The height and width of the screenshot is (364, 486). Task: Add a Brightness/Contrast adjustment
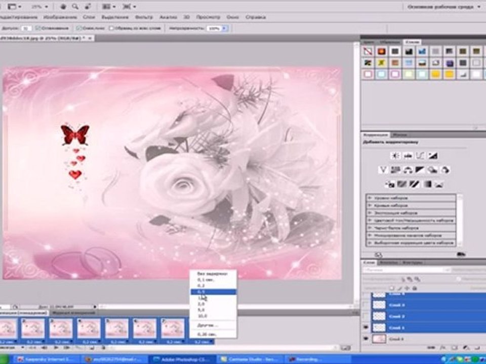[395, 156]
